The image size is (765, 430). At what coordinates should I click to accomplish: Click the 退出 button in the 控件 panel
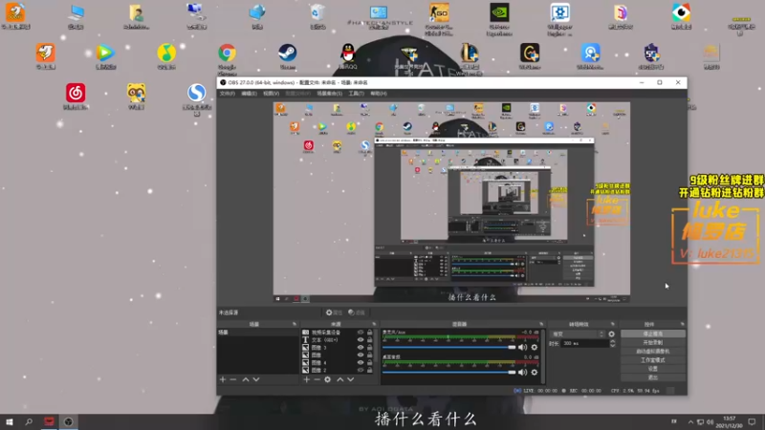pyautogui.click(x=653, y=377)
